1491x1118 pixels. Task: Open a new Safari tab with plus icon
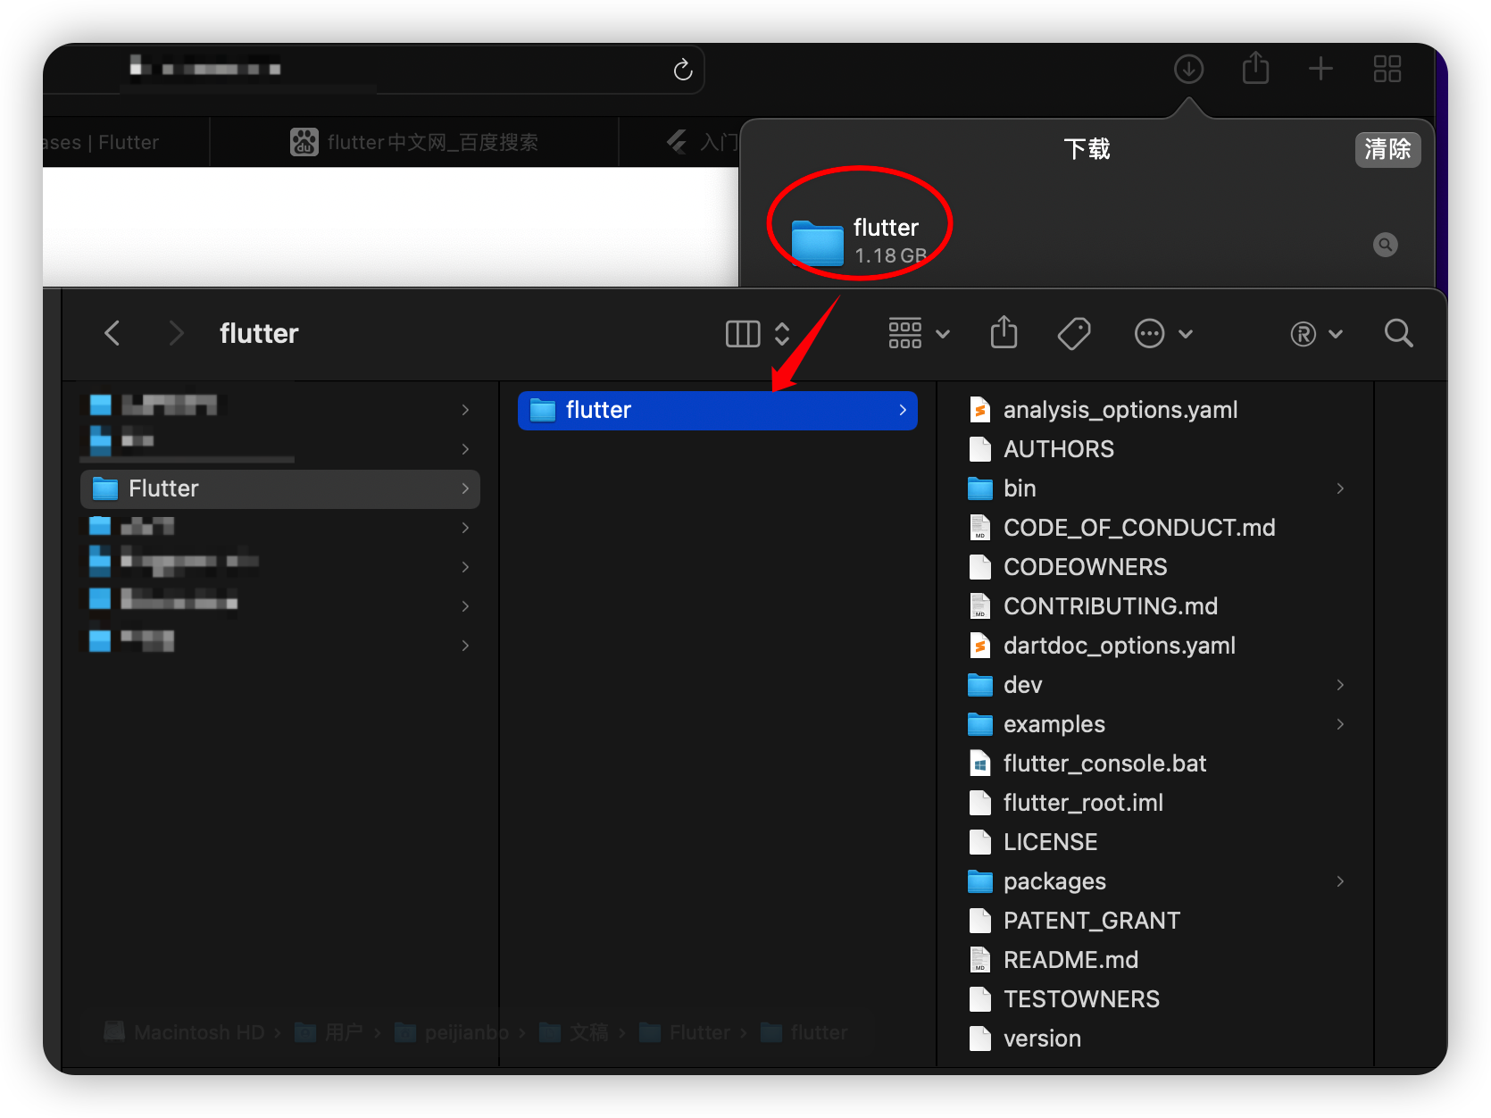[x=1320, y=69]
